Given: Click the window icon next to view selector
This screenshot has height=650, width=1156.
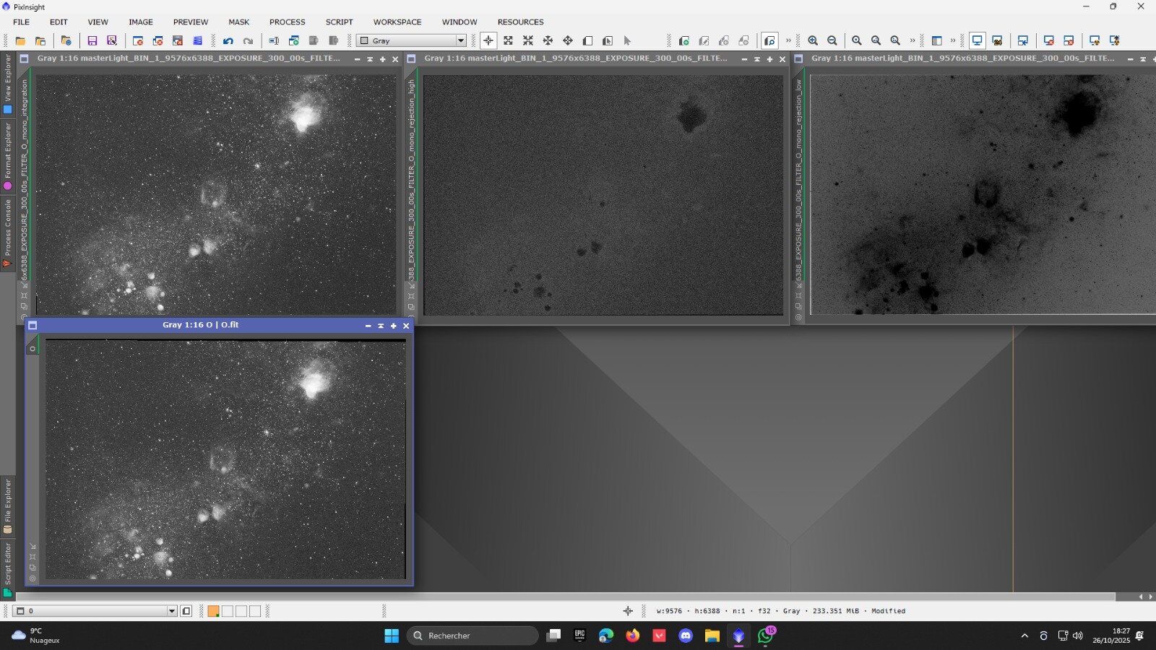Looking at the screenshot, I should click(x=186, y=611).
